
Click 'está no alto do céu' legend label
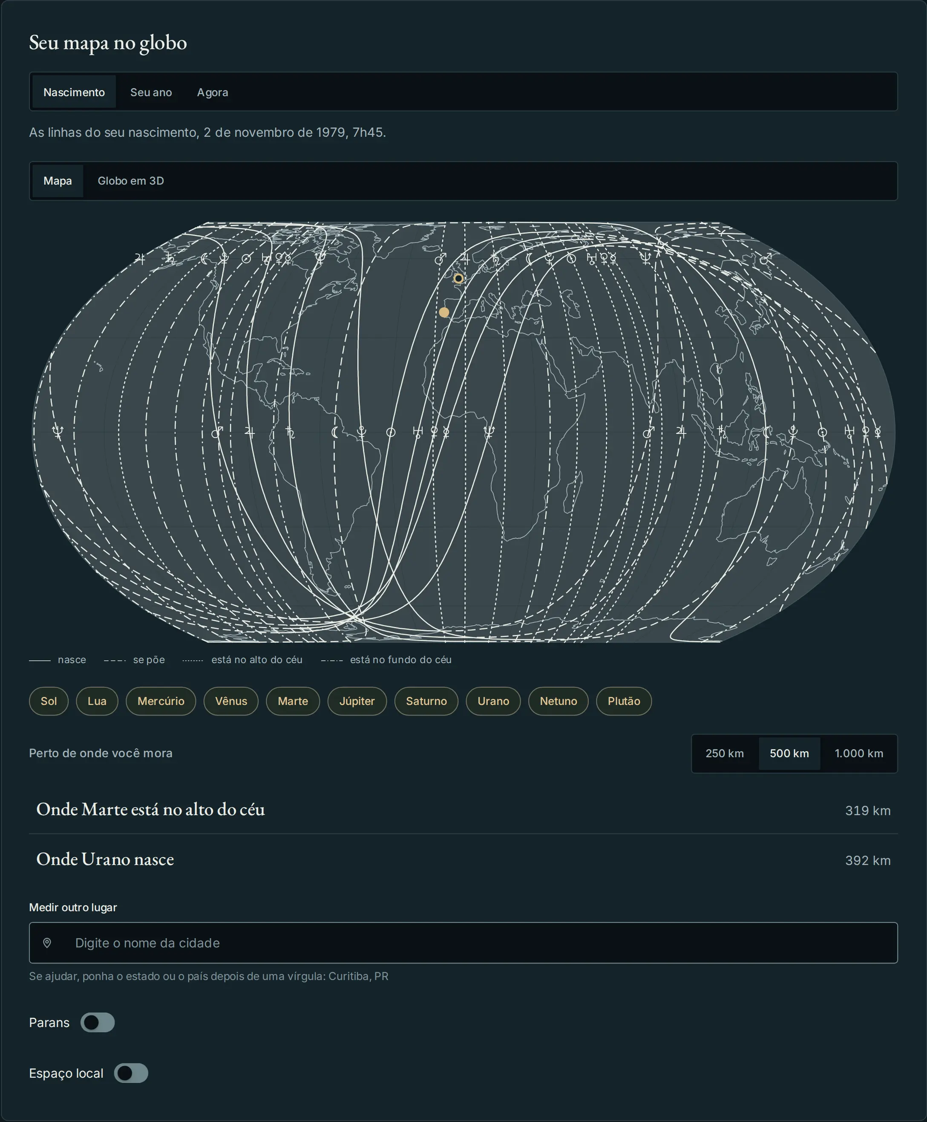(257, 660)
